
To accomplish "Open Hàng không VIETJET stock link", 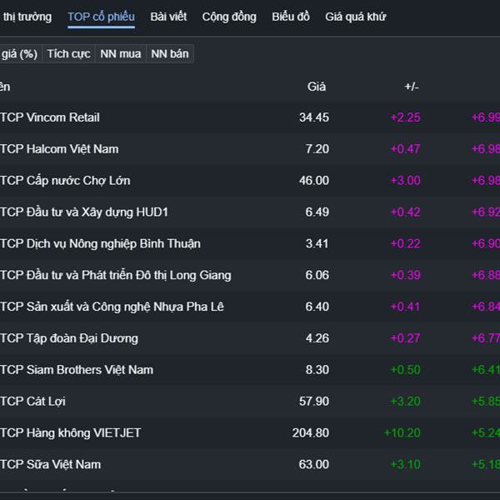I will [71, 432].
